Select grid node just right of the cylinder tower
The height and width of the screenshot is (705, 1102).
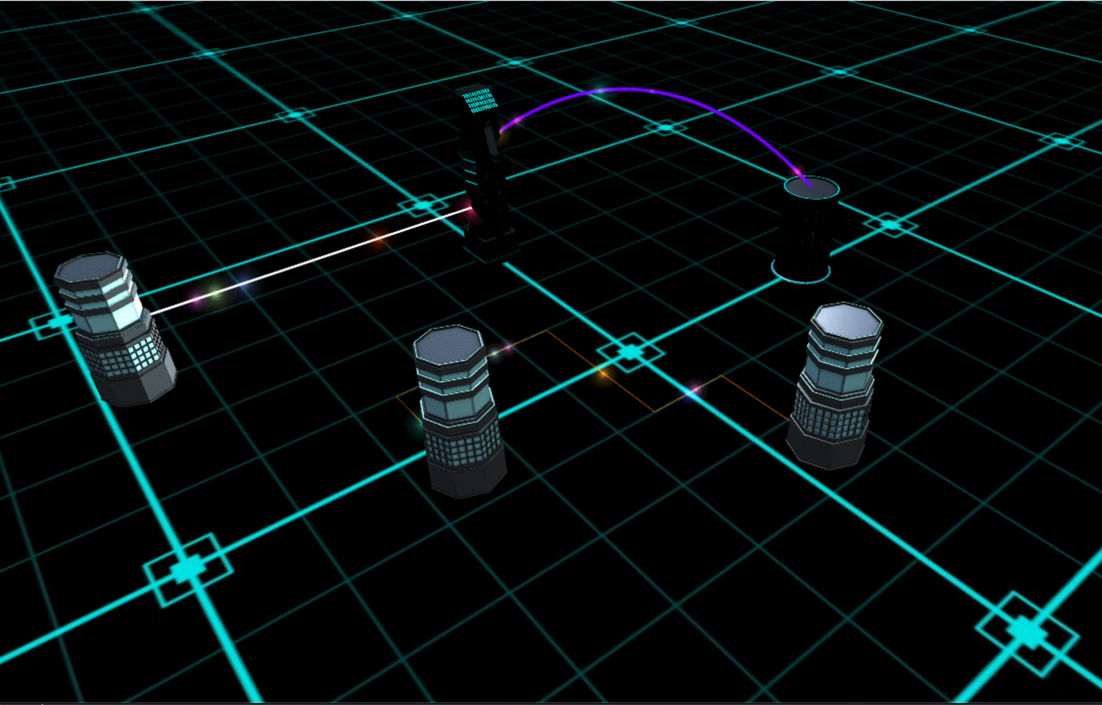pos(891,224)
